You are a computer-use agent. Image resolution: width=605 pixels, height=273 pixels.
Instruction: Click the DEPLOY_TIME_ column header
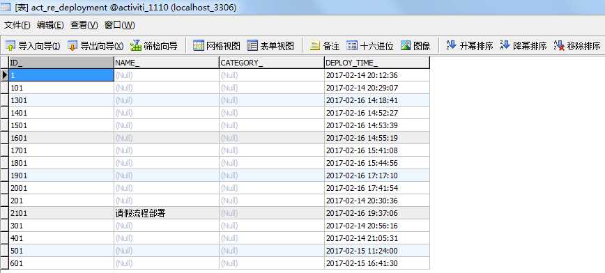(x=377, y=63)
